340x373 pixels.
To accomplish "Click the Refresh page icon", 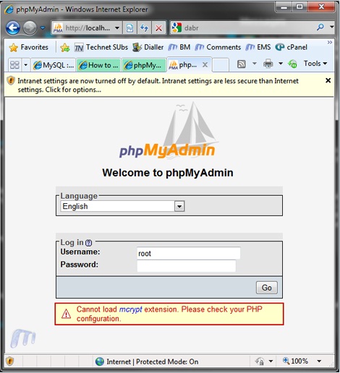I will (145, 28).
